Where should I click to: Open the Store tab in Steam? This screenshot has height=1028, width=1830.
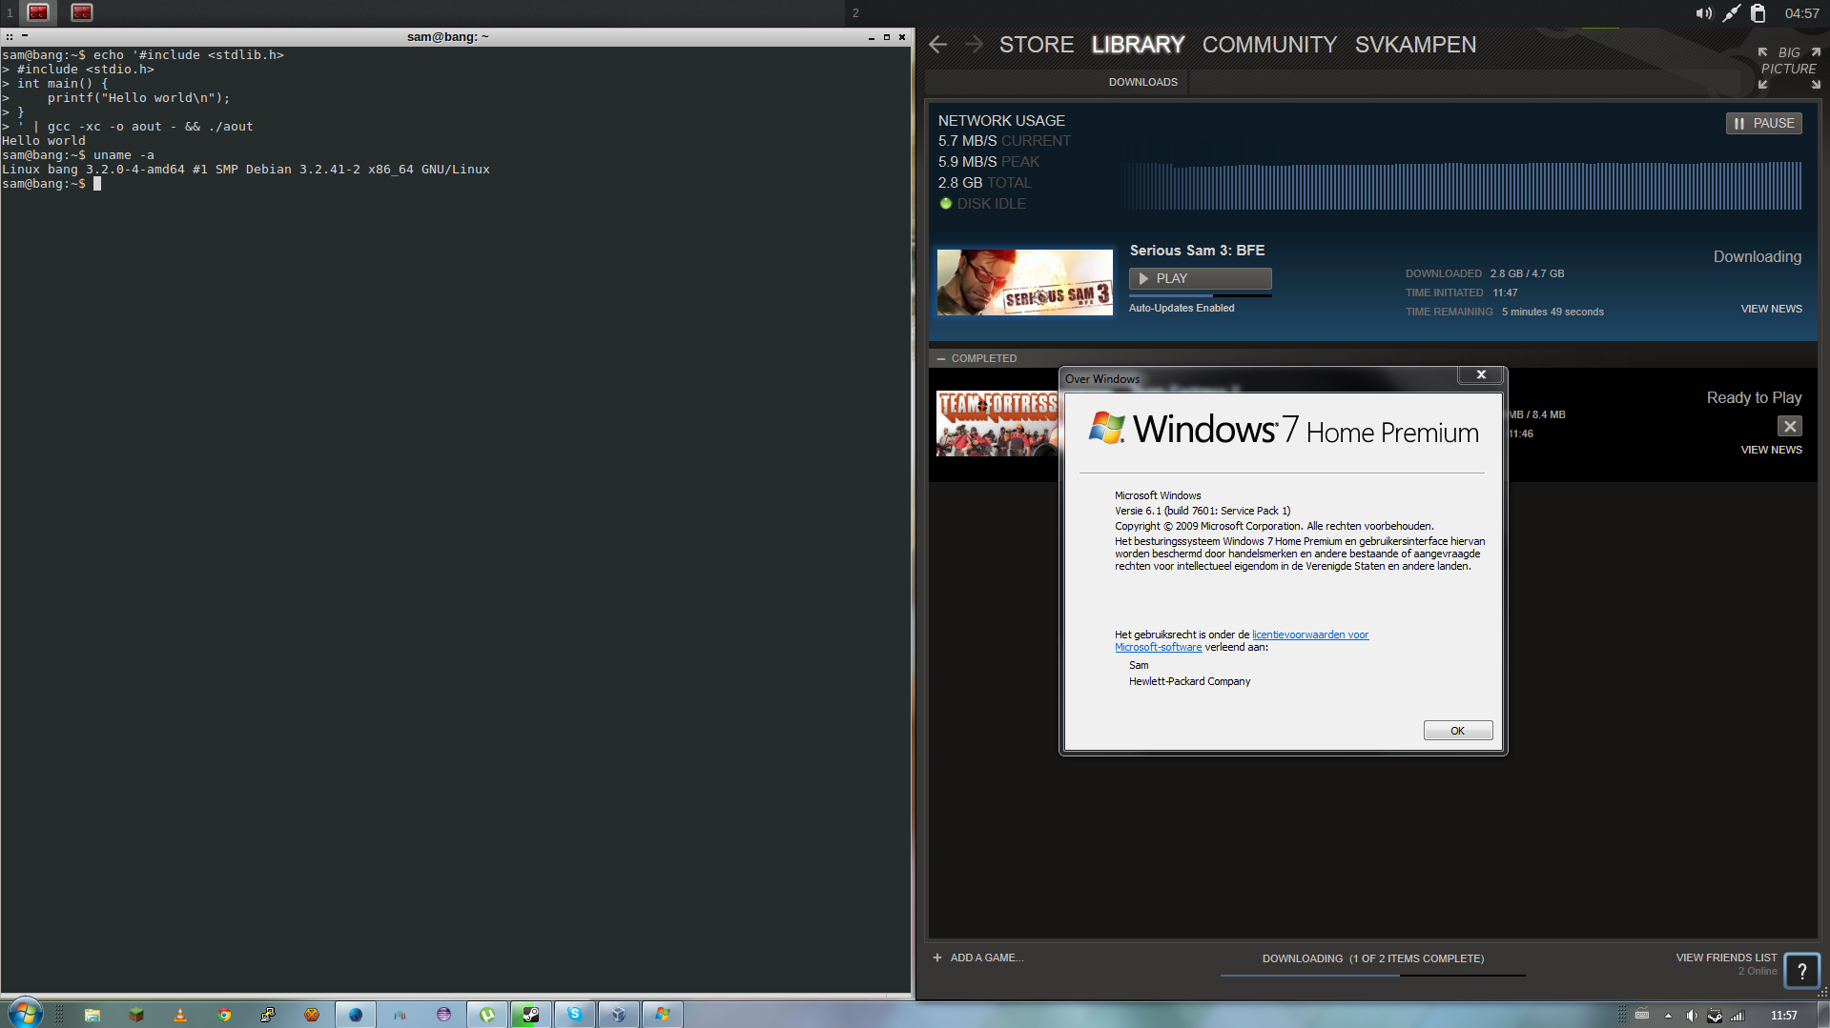click(x=1036, y=45)
